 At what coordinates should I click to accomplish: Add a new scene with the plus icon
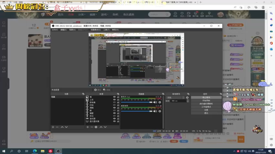pos(53,127)
